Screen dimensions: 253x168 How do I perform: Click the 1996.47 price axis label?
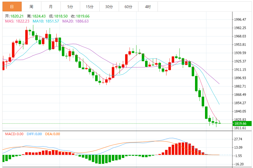[x=240, y=19]
